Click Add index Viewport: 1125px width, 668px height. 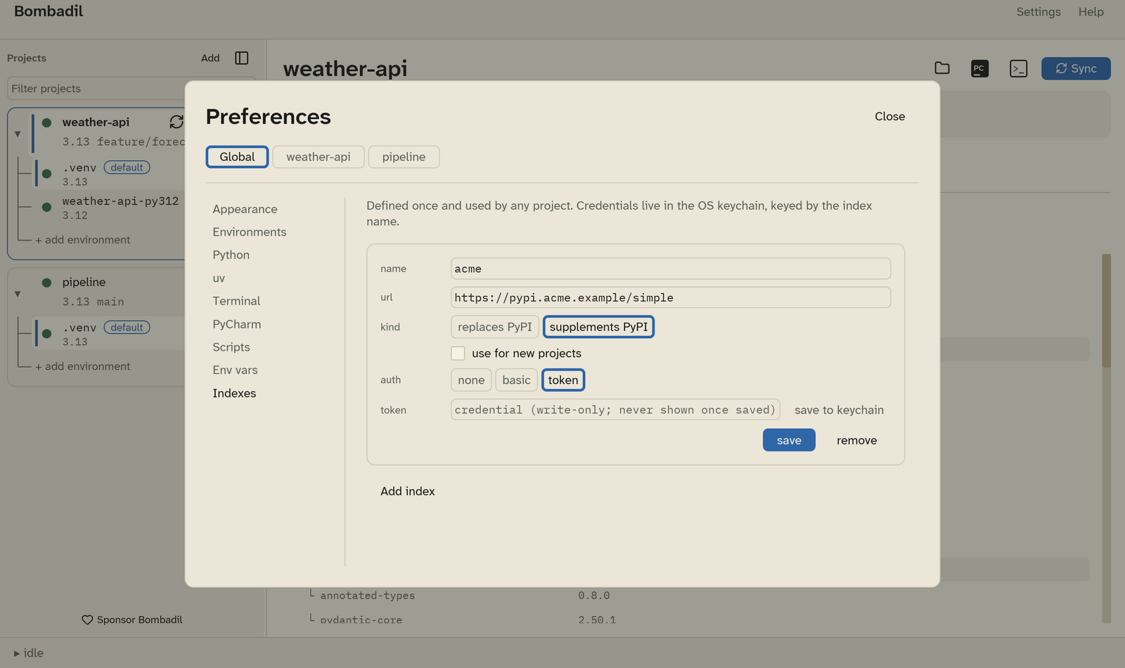(408, 491)
